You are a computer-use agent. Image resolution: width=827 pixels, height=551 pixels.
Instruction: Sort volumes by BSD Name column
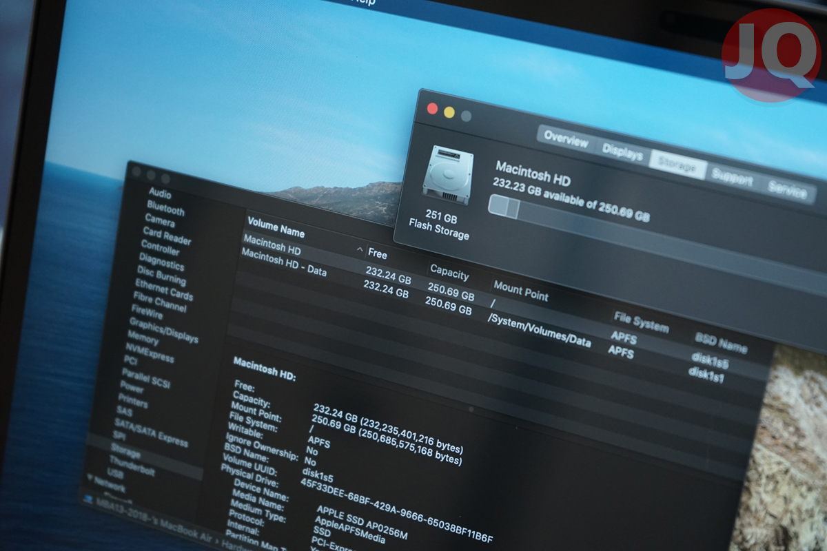coord(722,342)
